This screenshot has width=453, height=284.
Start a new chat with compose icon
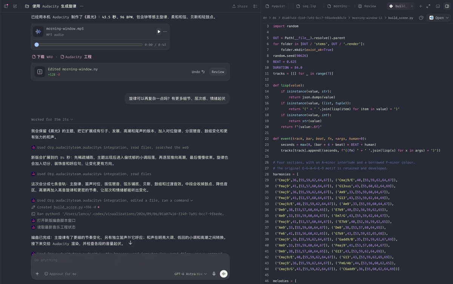[x=15, y=6]
